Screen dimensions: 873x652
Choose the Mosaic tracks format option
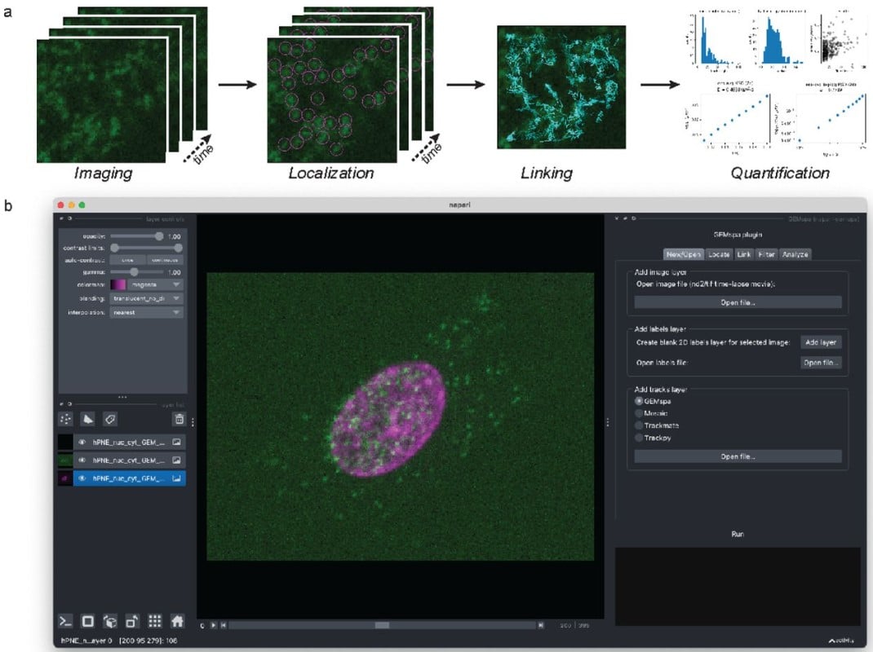tap(639, 413)
